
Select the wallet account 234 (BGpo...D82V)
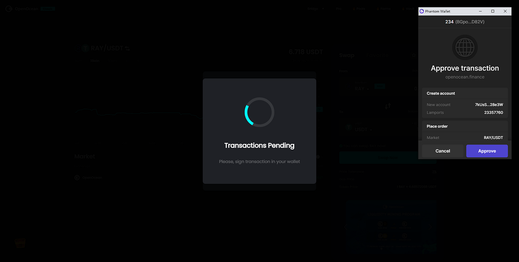(465, 22)
